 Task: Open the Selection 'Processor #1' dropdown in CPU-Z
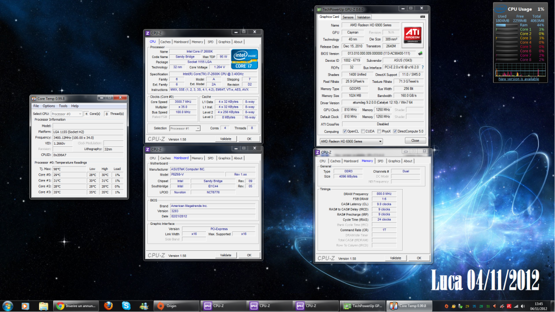click(x=185, y=128)
